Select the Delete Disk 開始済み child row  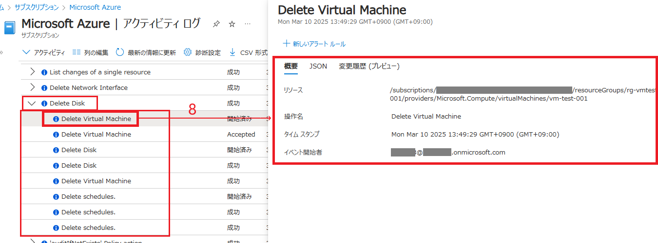[144, 150]
